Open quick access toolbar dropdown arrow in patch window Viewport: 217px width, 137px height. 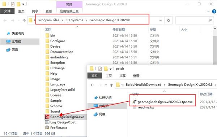point(111,69)
